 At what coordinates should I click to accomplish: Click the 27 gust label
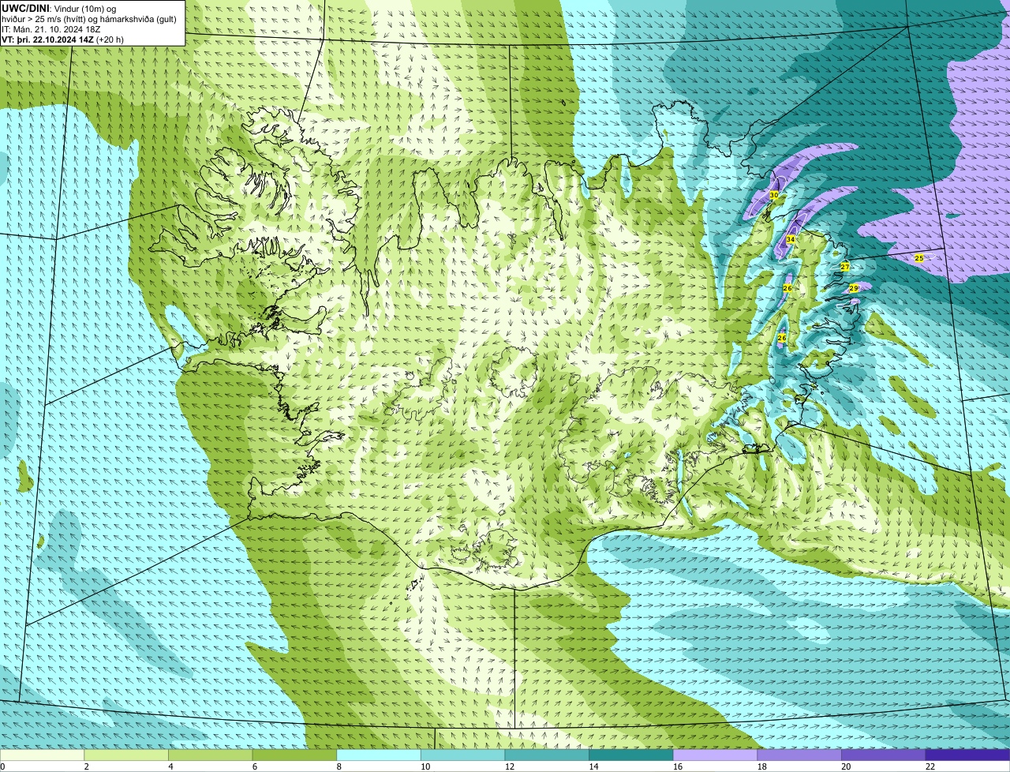click(844, 267)
